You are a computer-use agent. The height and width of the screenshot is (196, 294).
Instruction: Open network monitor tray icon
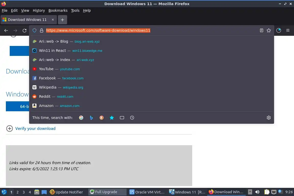click(x=274, y=192)
